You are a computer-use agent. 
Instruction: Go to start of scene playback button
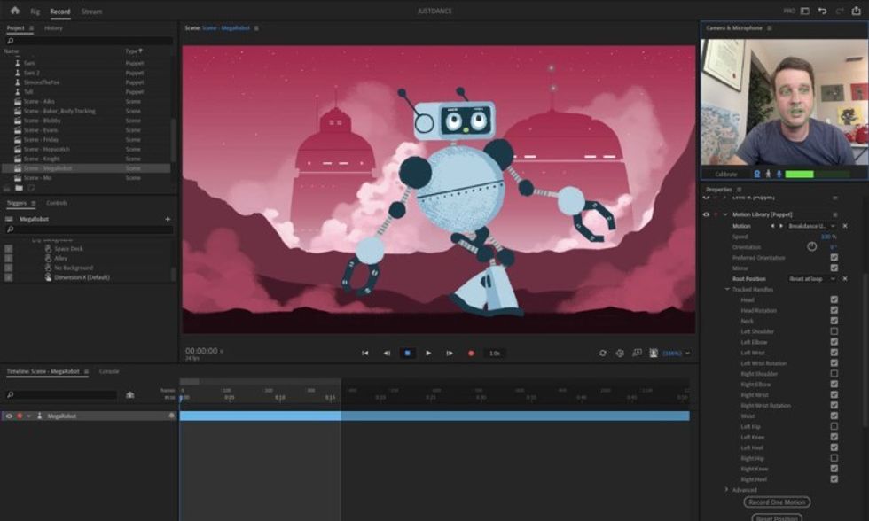(x=364, y=354)
